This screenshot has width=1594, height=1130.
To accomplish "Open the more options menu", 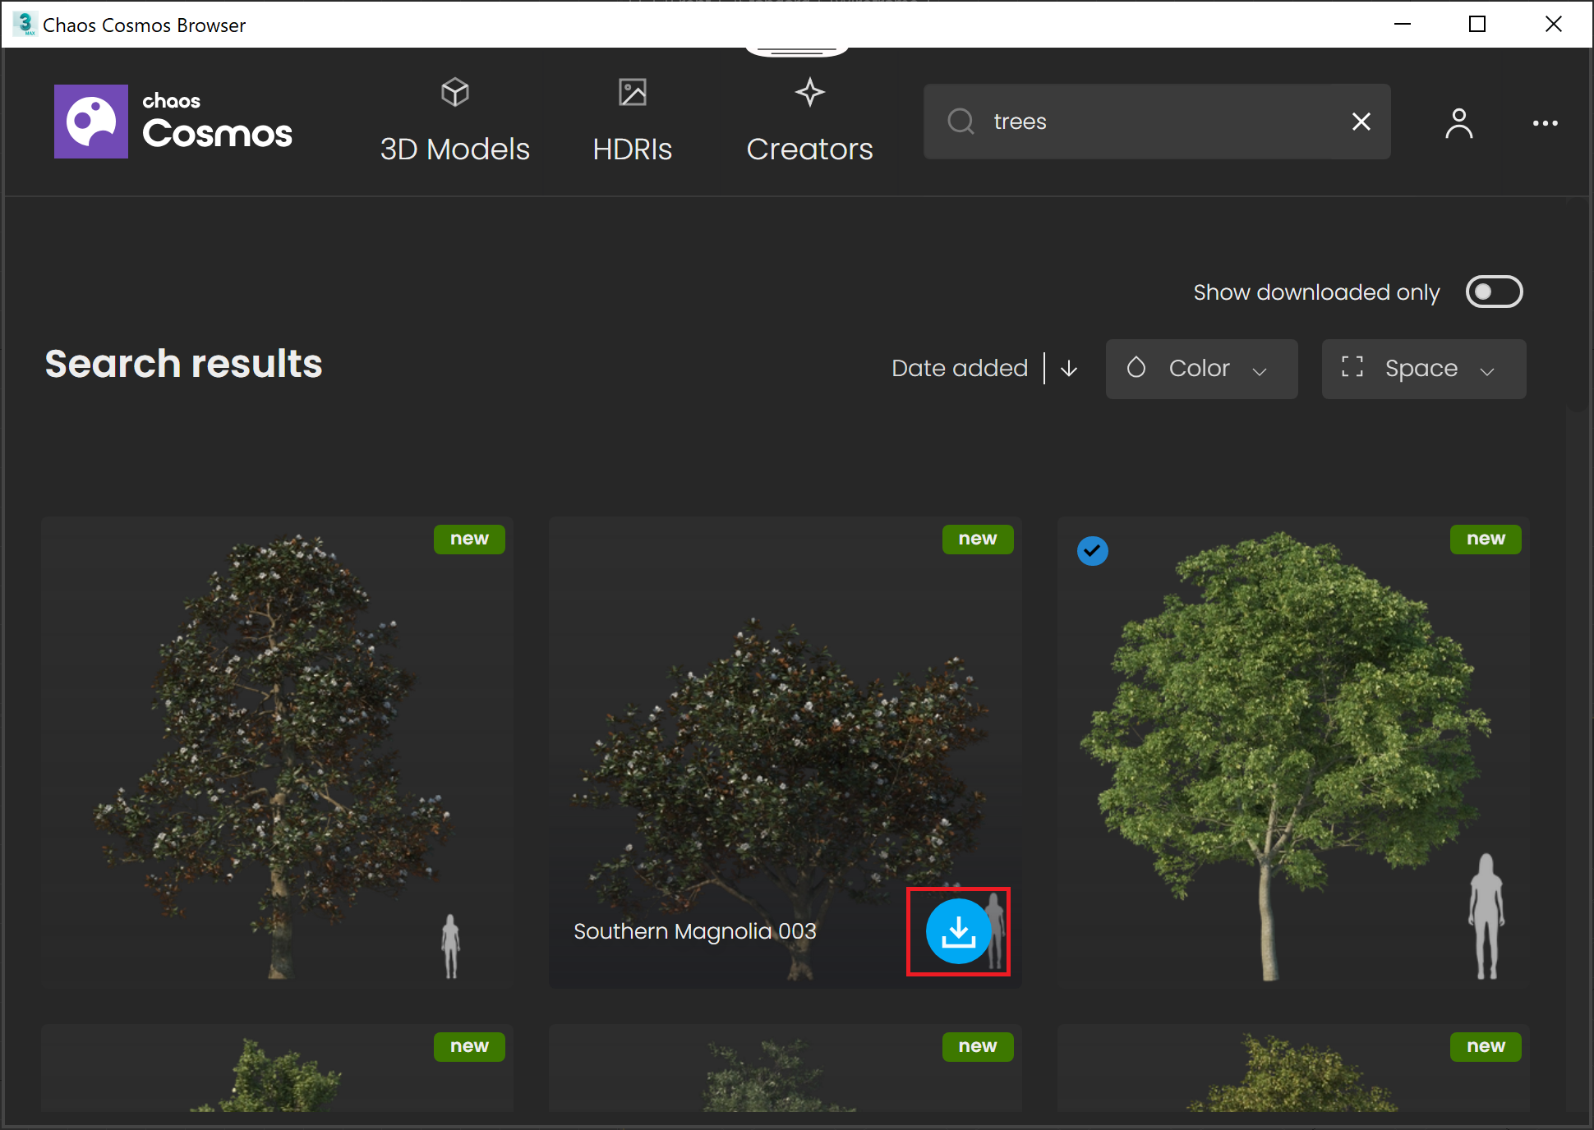I will (1546, 123).
